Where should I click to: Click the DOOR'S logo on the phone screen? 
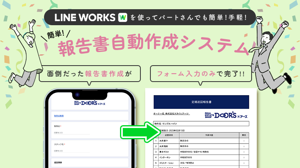[x=90, y=103]
